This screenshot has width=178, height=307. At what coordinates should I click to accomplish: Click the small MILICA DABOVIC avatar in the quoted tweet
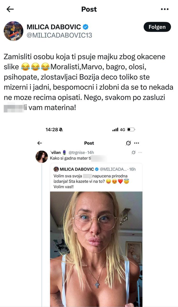coord(56,169)
